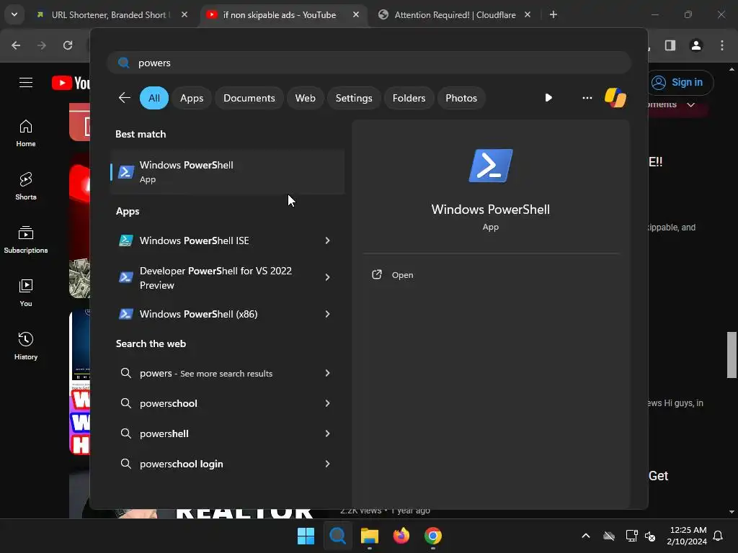Viewport: 738px width, 553px height.
Task: Open the Windows Start button
Action: pyautogui.click(x=306, y=536)
